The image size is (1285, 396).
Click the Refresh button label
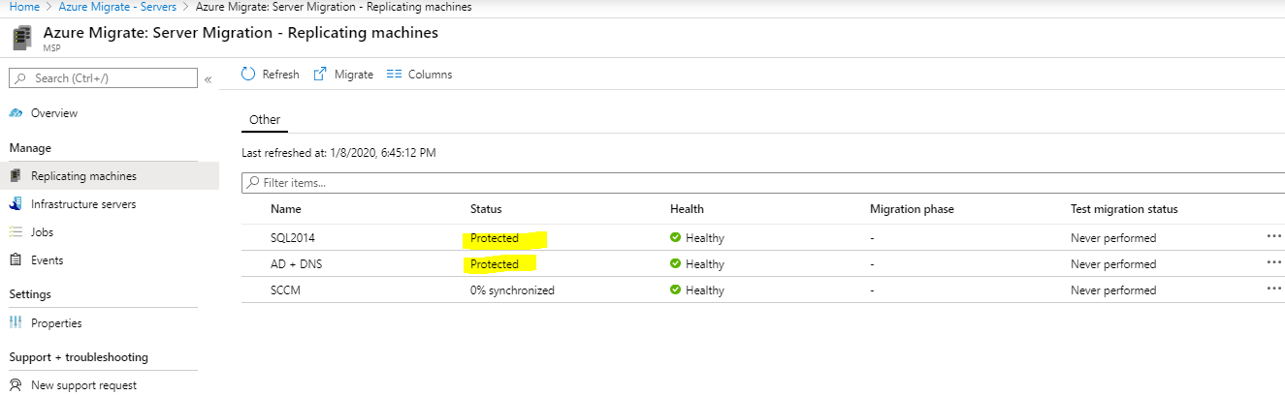[281, 75]
